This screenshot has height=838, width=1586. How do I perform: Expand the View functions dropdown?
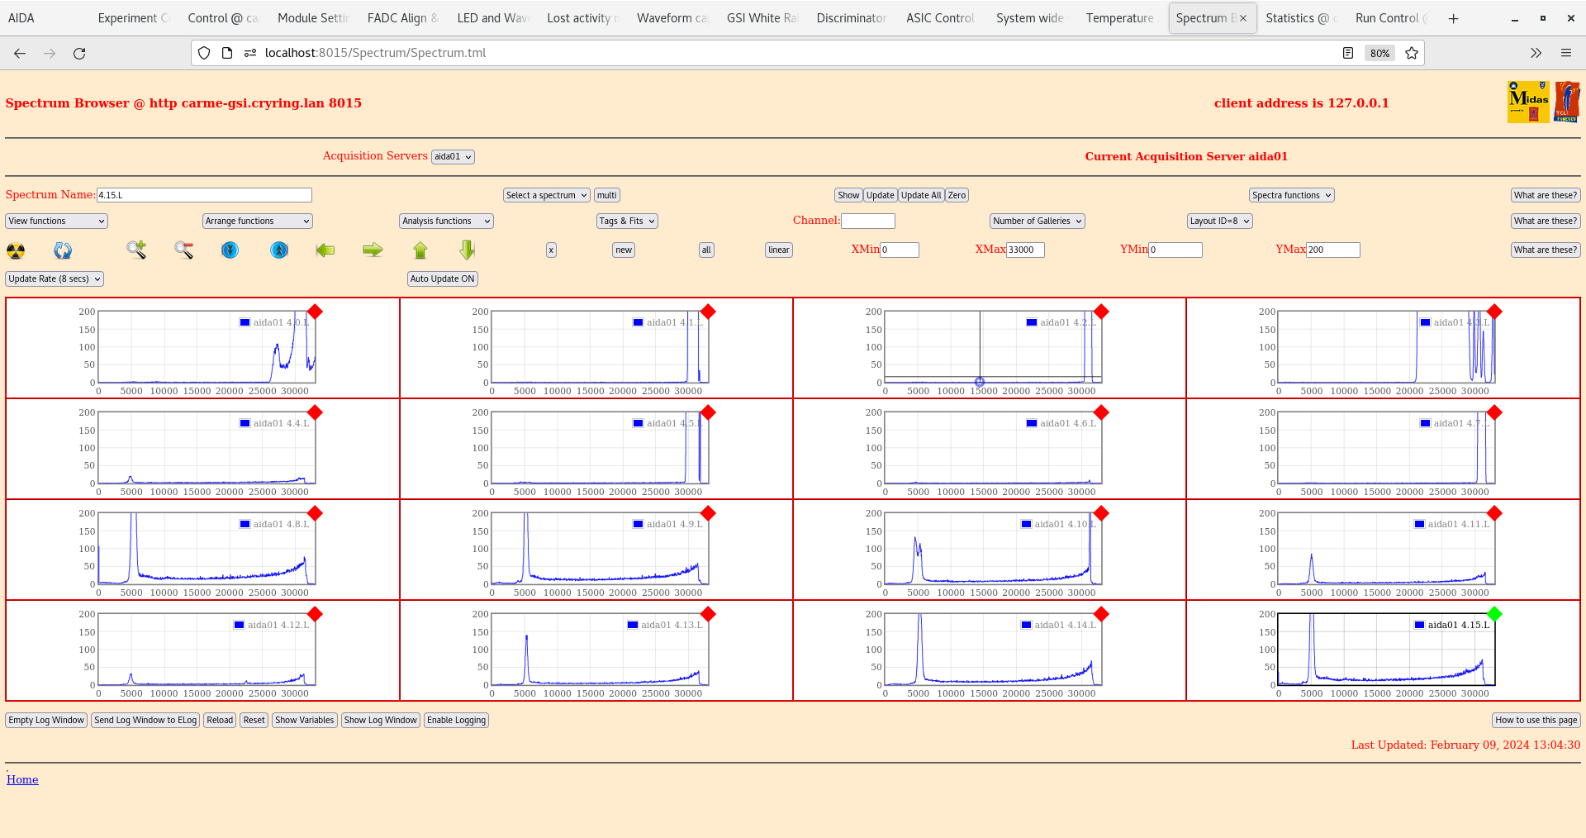coord(56,221)
